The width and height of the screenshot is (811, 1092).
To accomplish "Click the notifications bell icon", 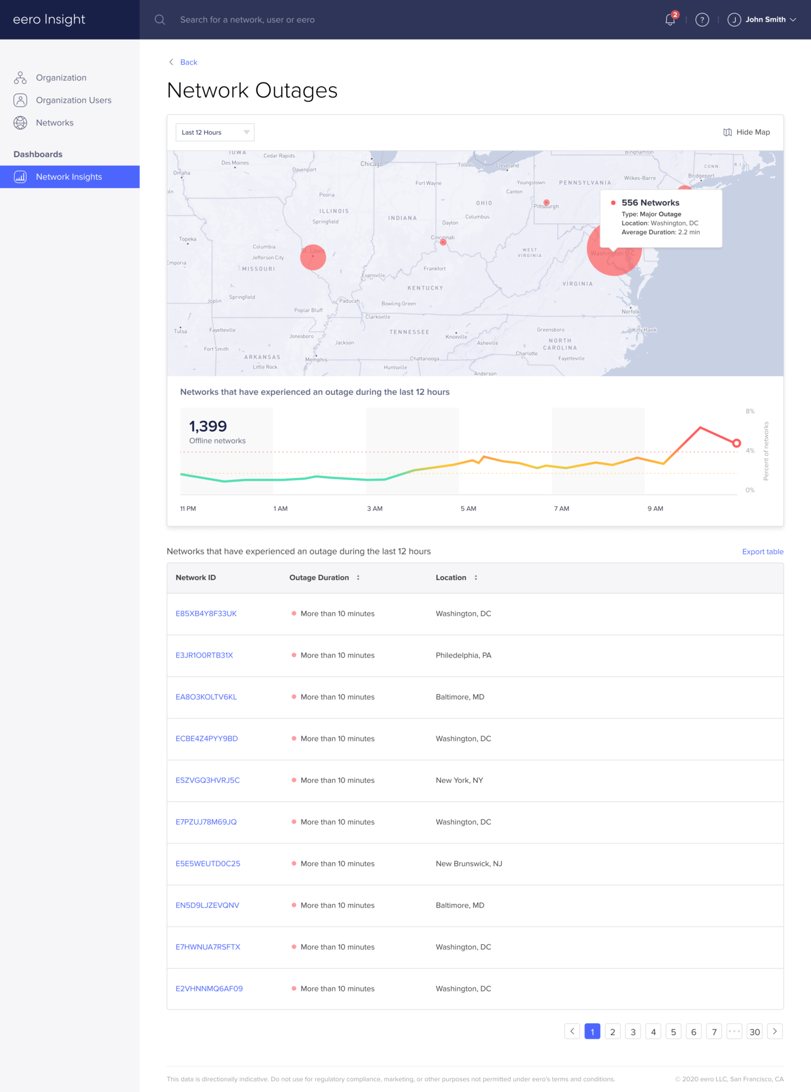I will coord(670,20).
